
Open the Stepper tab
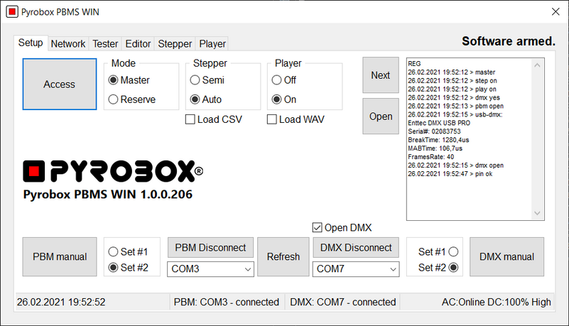[175, 44]
